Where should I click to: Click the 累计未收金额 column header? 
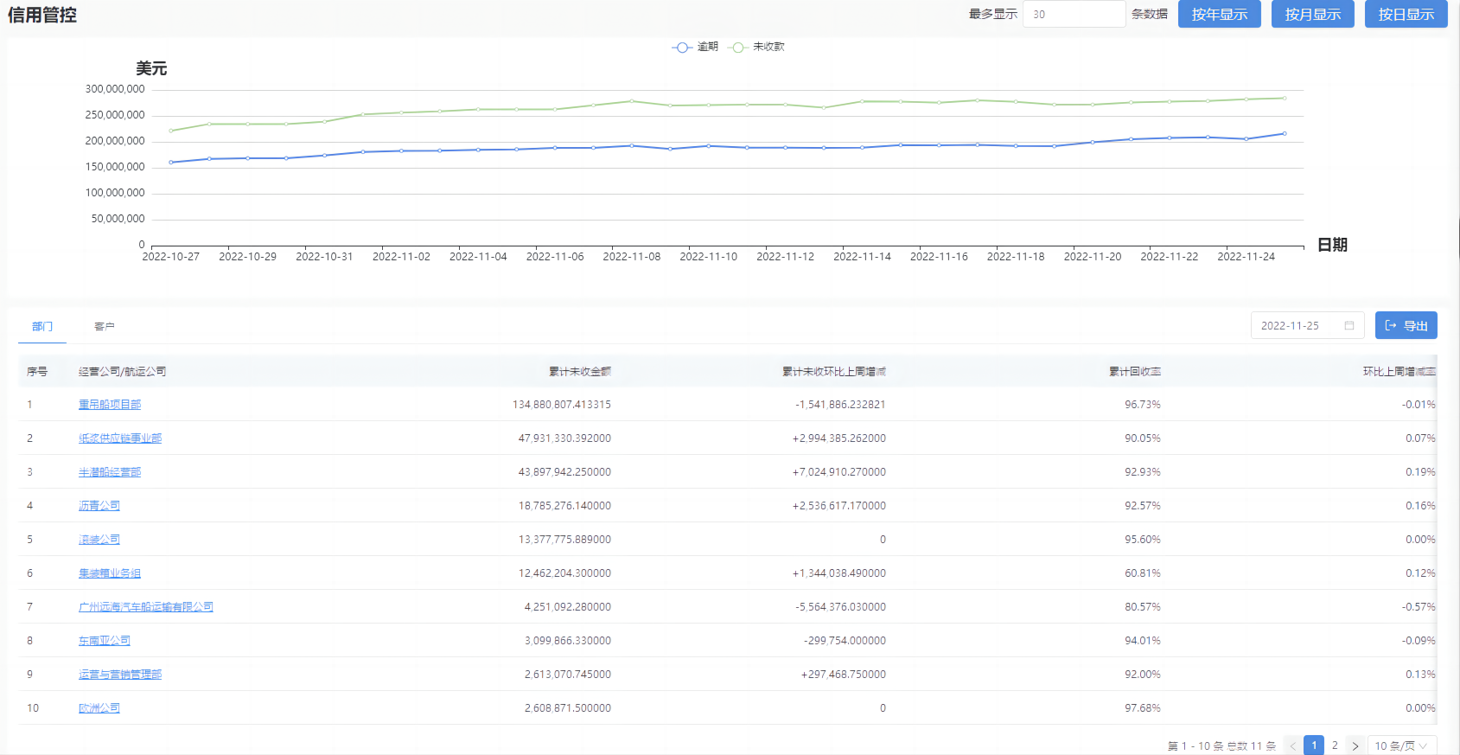click(580, 371)
